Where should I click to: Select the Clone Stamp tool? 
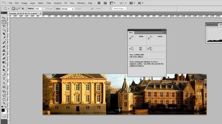point(4,50)
